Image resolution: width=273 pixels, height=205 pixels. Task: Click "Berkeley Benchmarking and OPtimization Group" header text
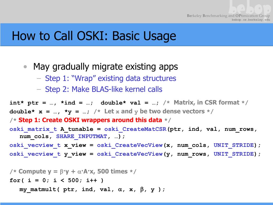pos(228,16)
